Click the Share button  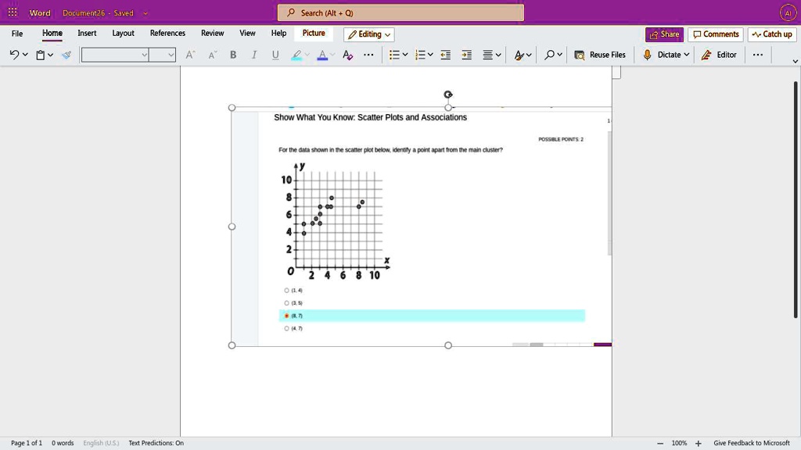[664, 34]
